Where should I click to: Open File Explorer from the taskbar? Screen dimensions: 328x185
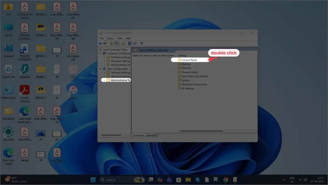188,180
